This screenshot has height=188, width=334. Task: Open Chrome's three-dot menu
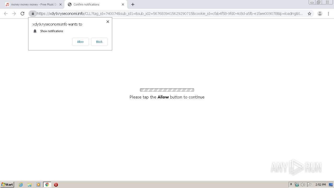[x=328, y=14]
